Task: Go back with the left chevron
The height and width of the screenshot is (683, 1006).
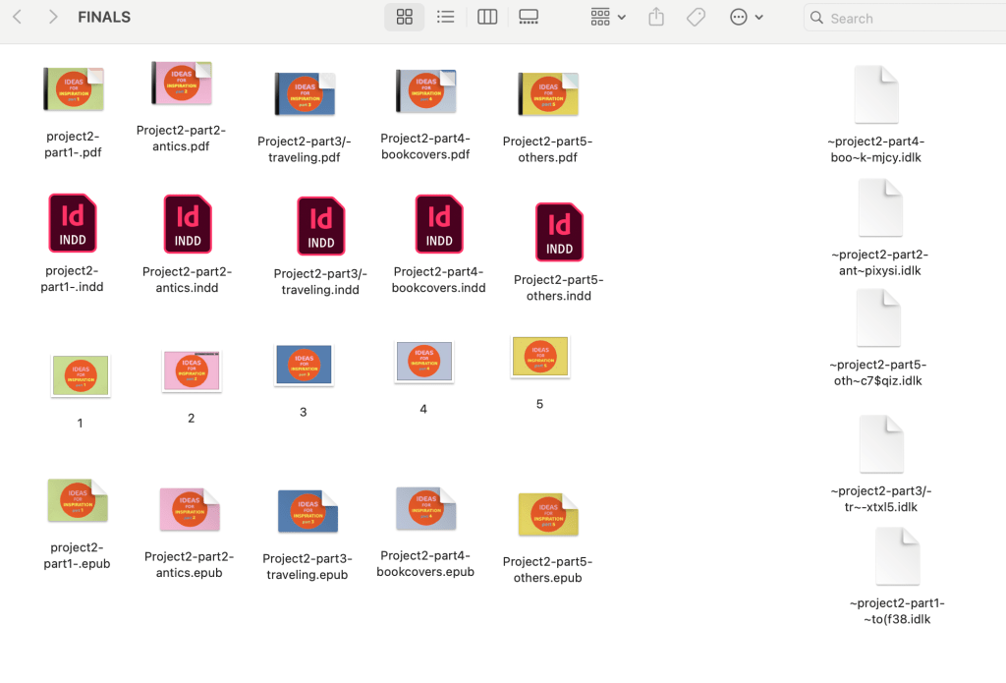Action: click(x=18, y=18)
